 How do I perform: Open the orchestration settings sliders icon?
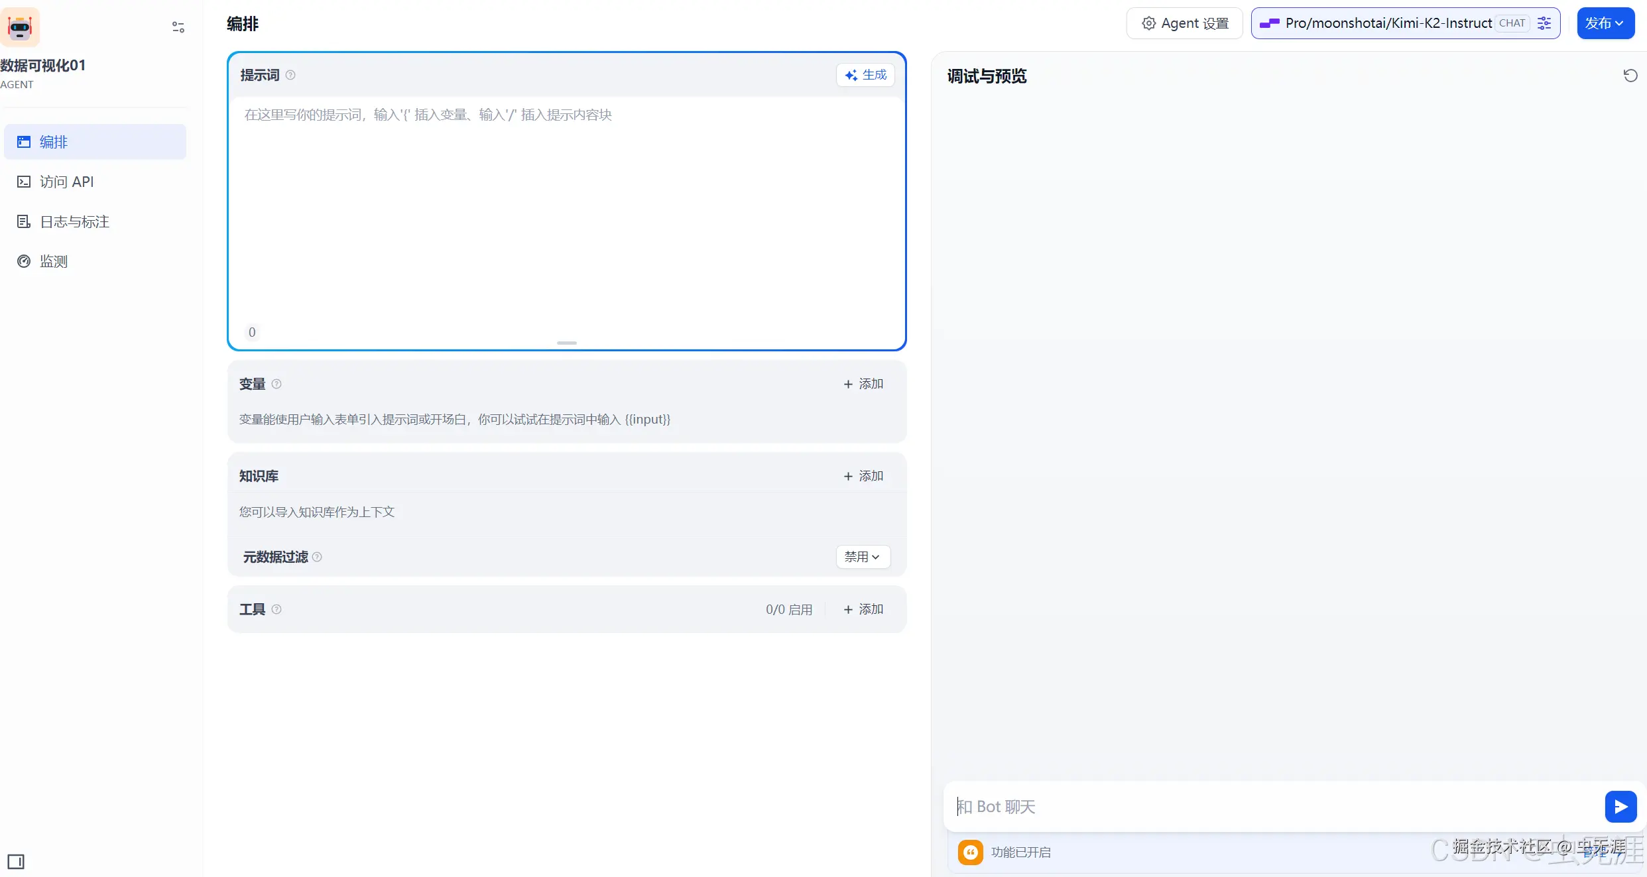pyautogui.click(x=178, y=27)
